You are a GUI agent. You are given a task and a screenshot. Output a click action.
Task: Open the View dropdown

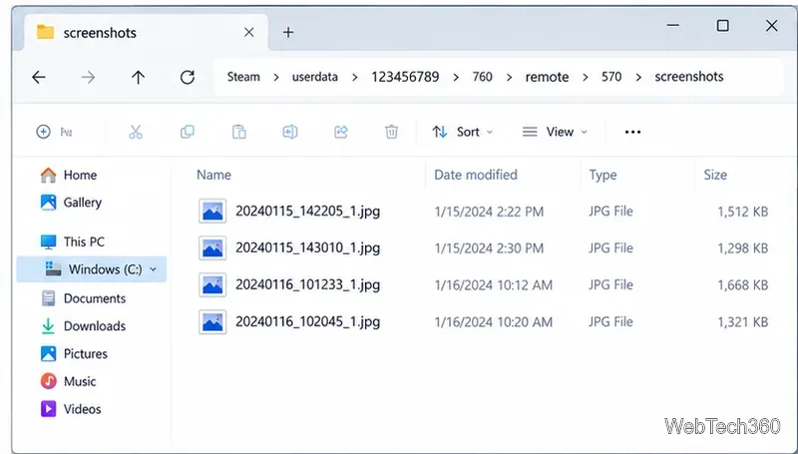555,132
